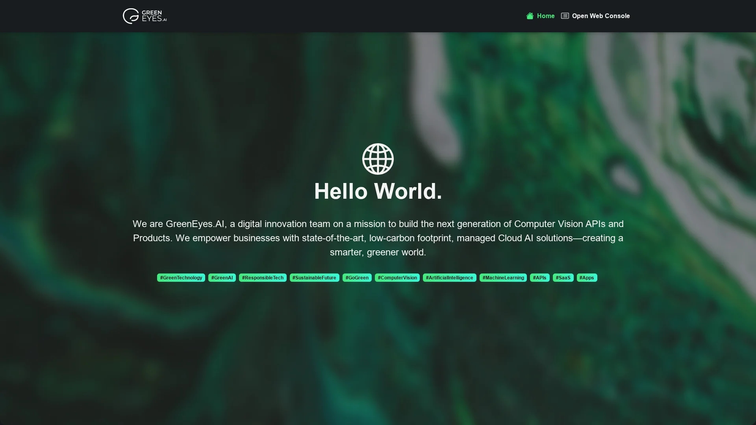Click the GreenEyes.AI mission paragraph
The image size is (756, 425).
pyautogui.click(x=378, y=238)
